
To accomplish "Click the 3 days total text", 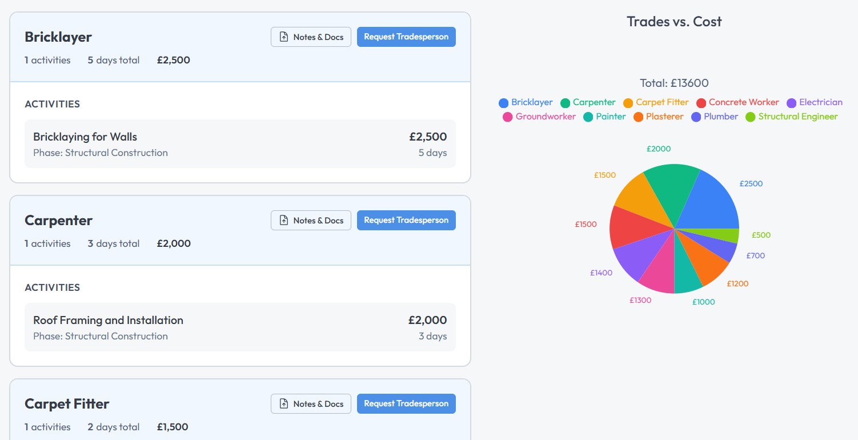I will point(114,243).
